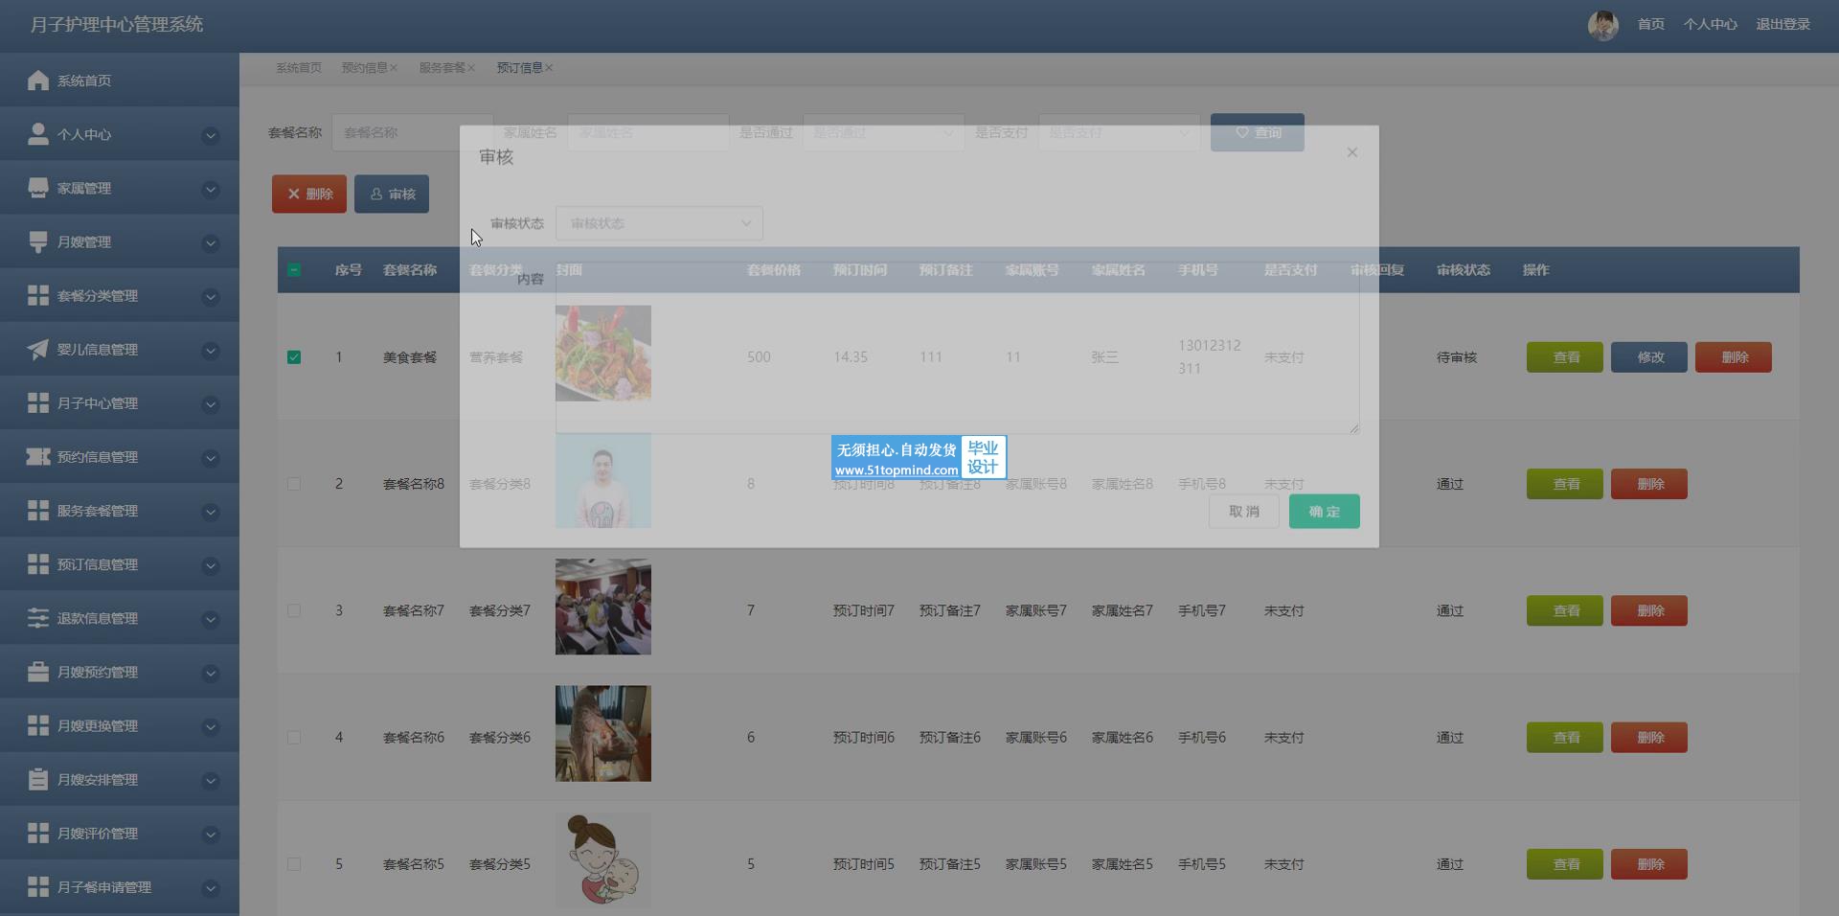The height and width of the screenshot is (916, 1839).
Task: Click the 系统首页 home icon in sidebar
Action: pyautogui.click(x=38, y=80)
